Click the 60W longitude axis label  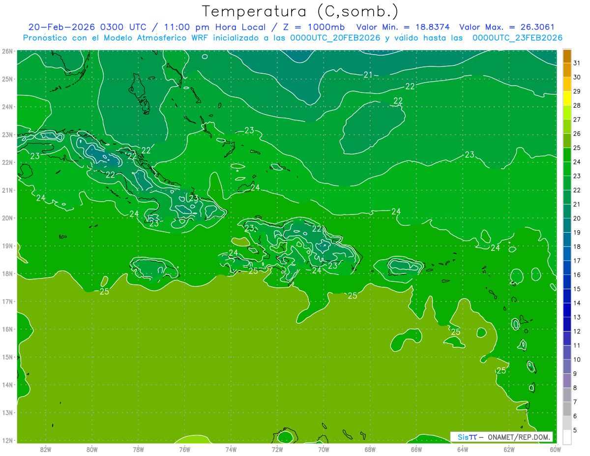555,449
